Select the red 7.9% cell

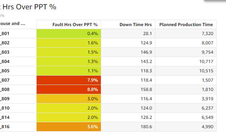(x=69, y=80)
